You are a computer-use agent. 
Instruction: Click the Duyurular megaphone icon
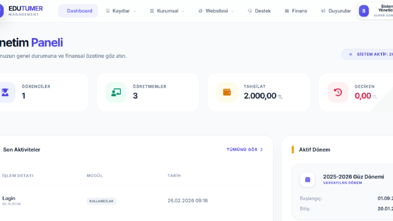(323, 11)
